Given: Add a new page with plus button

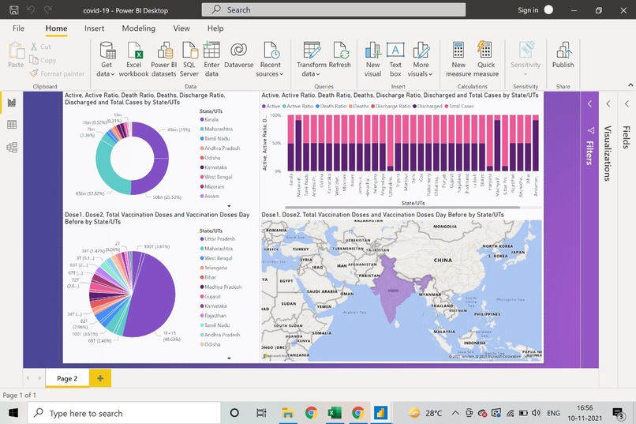Looking at the screenshot, I should [99, 378].
